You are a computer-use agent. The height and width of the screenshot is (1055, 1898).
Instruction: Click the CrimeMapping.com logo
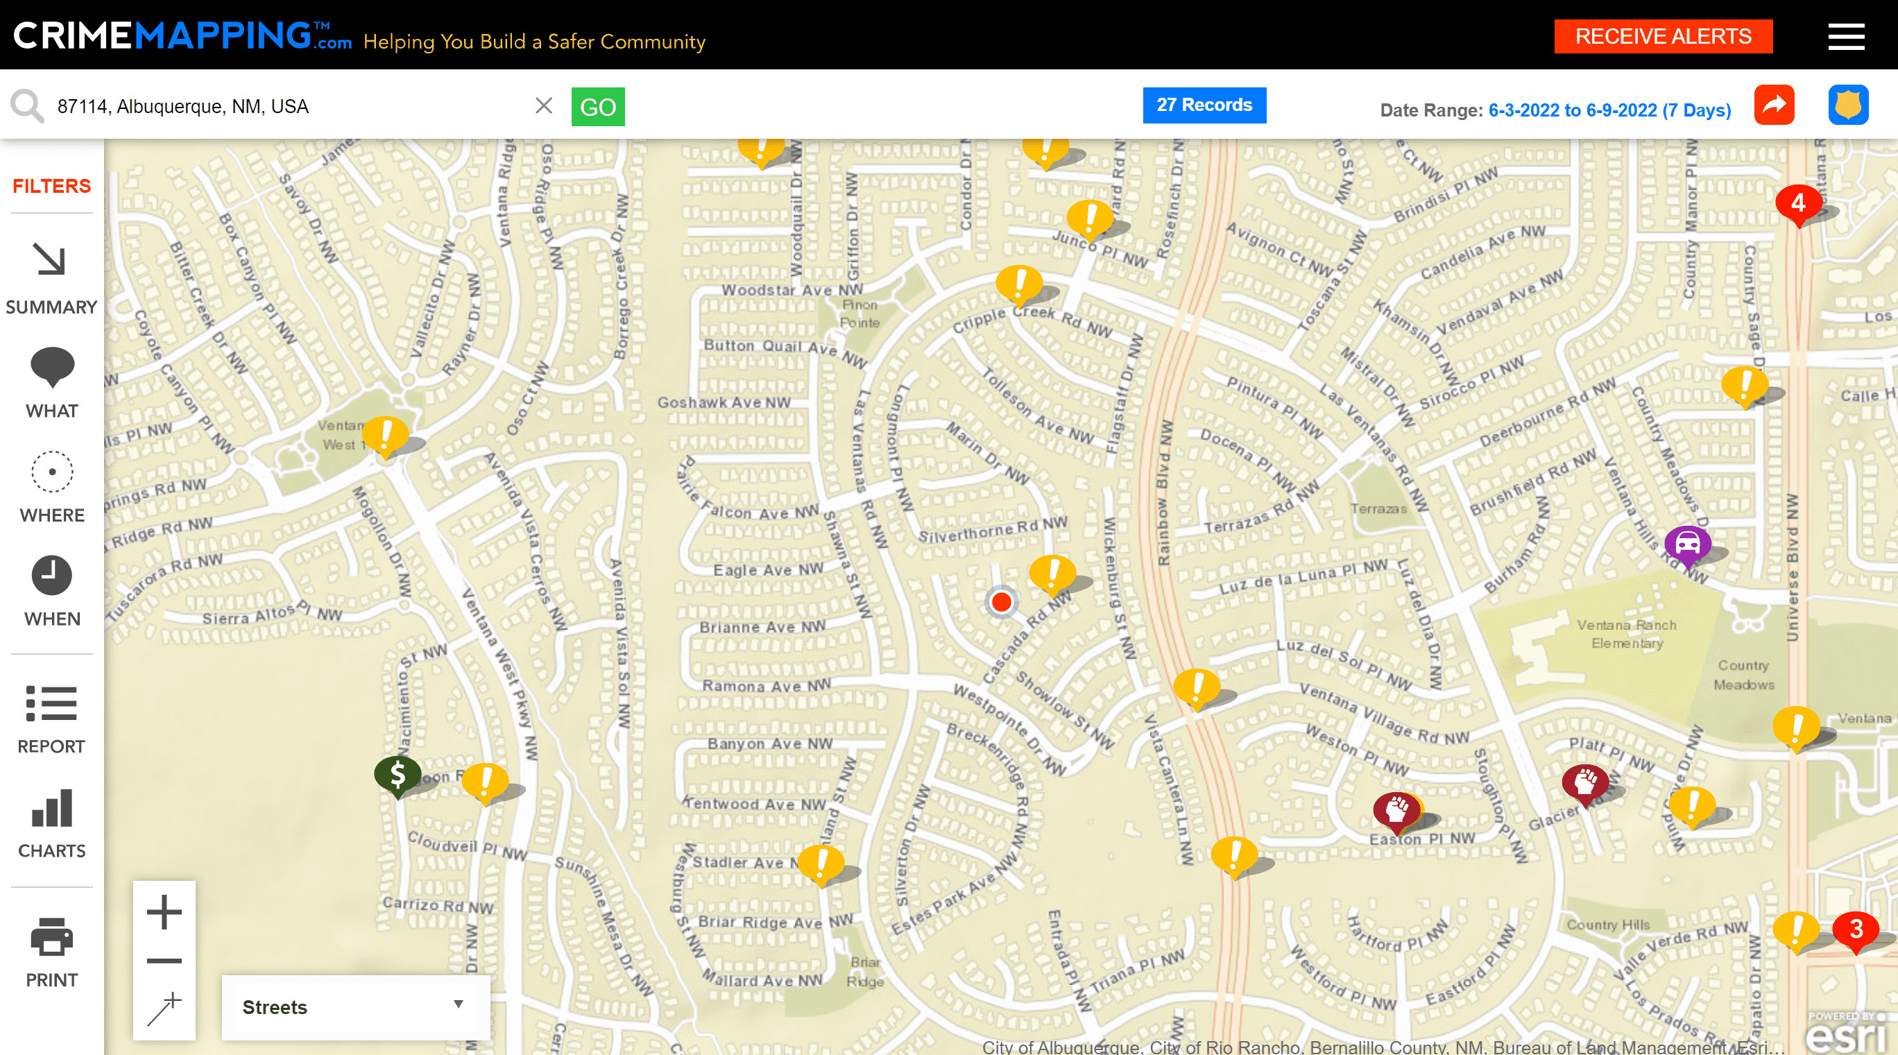[182, 35]
